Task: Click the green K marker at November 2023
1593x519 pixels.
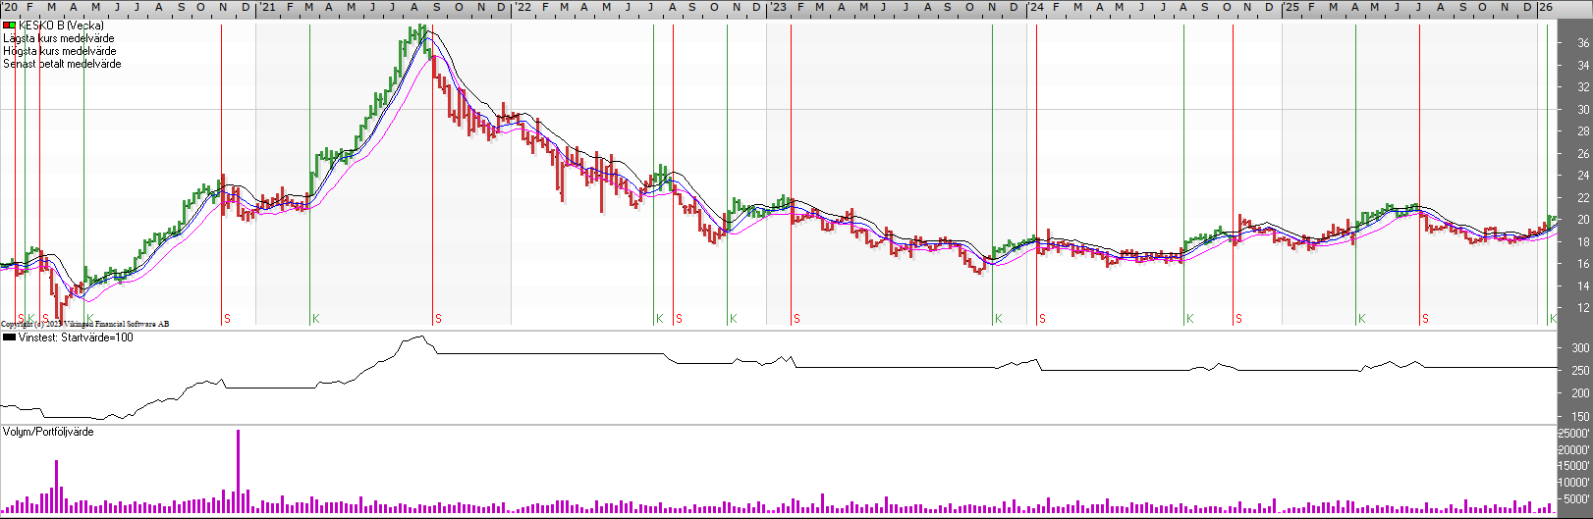Action: [998, 319]
